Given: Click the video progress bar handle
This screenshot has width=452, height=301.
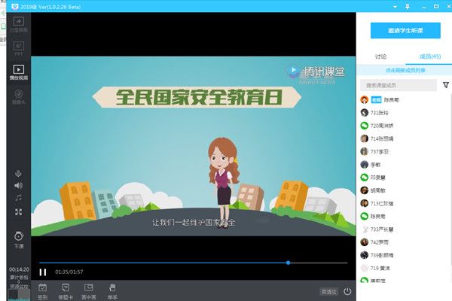Looking at the screenshot, I should [289, 263].
